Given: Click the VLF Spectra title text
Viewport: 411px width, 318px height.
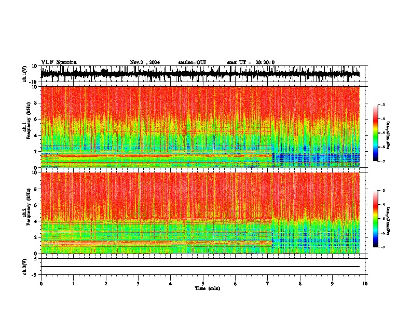Looking at the screenshot, I should point(59,62).
